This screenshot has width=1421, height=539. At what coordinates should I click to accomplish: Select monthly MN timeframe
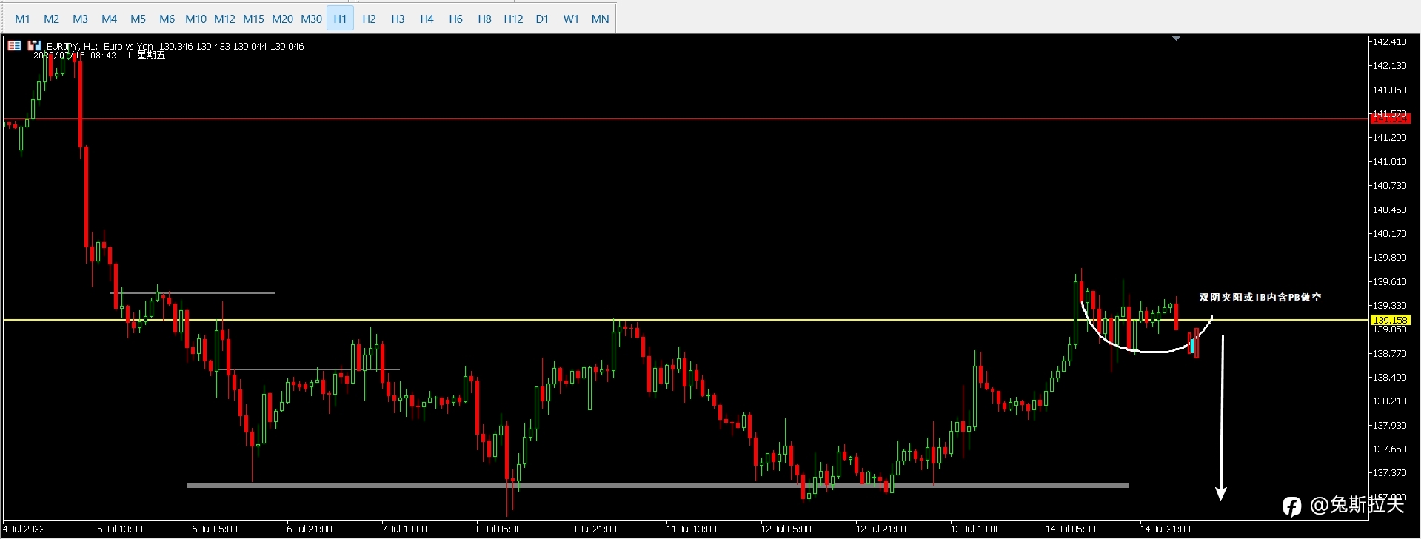pyautogui.click(x=600, y=19)
